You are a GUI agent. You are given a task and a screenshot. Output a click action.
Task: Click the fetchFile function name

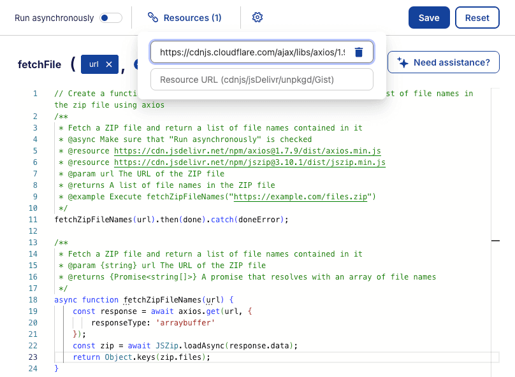[40, 64]
